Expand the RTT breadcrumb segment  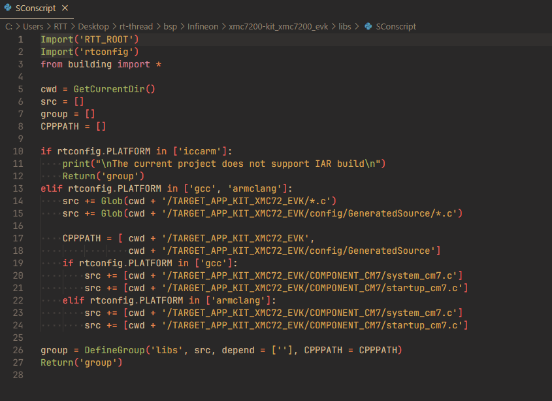[61, 27]
